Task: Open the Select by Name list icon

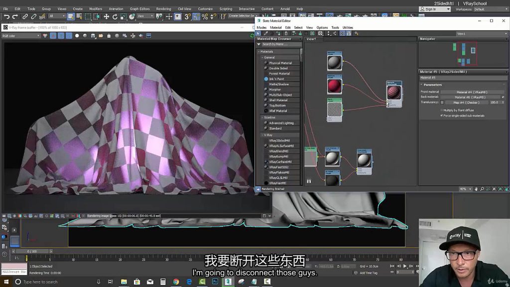Action: (x=79, y=16)
